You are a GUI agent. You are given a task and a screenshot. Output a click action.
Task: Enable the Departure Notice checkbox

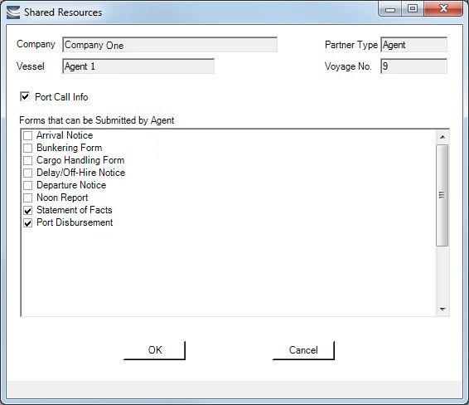coord(28,185)
